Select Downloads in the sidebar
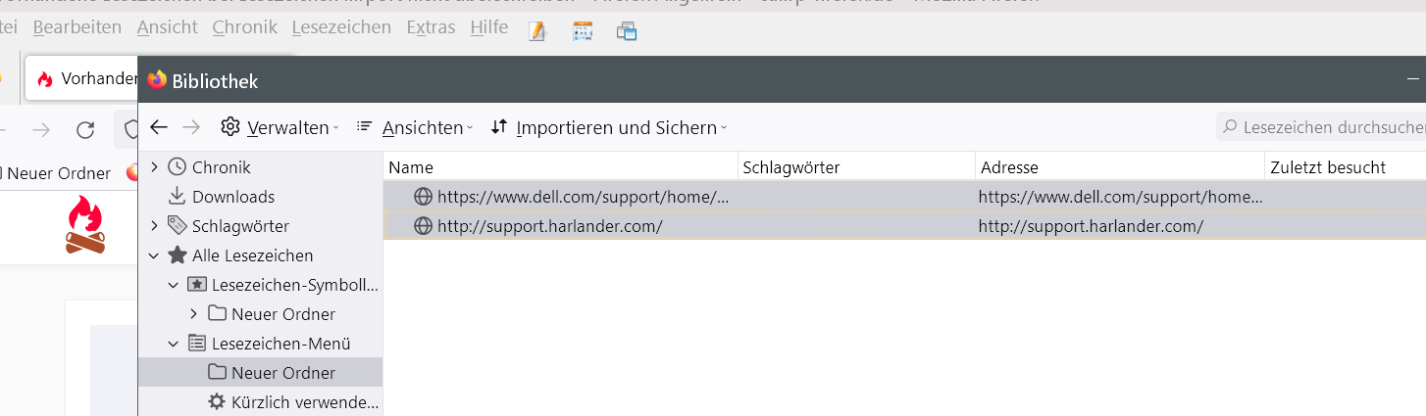This screenshot has width=1426, height=416. pyautogui.click(x=232, y=197)
